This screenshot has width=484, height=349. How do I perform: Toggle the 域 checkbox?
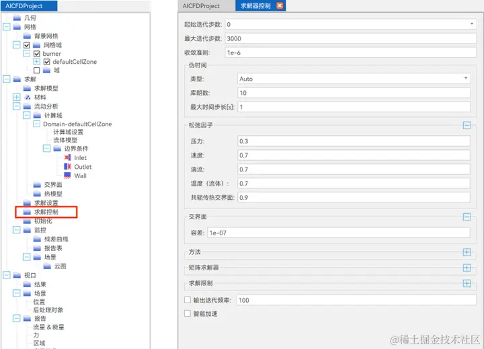37,70
